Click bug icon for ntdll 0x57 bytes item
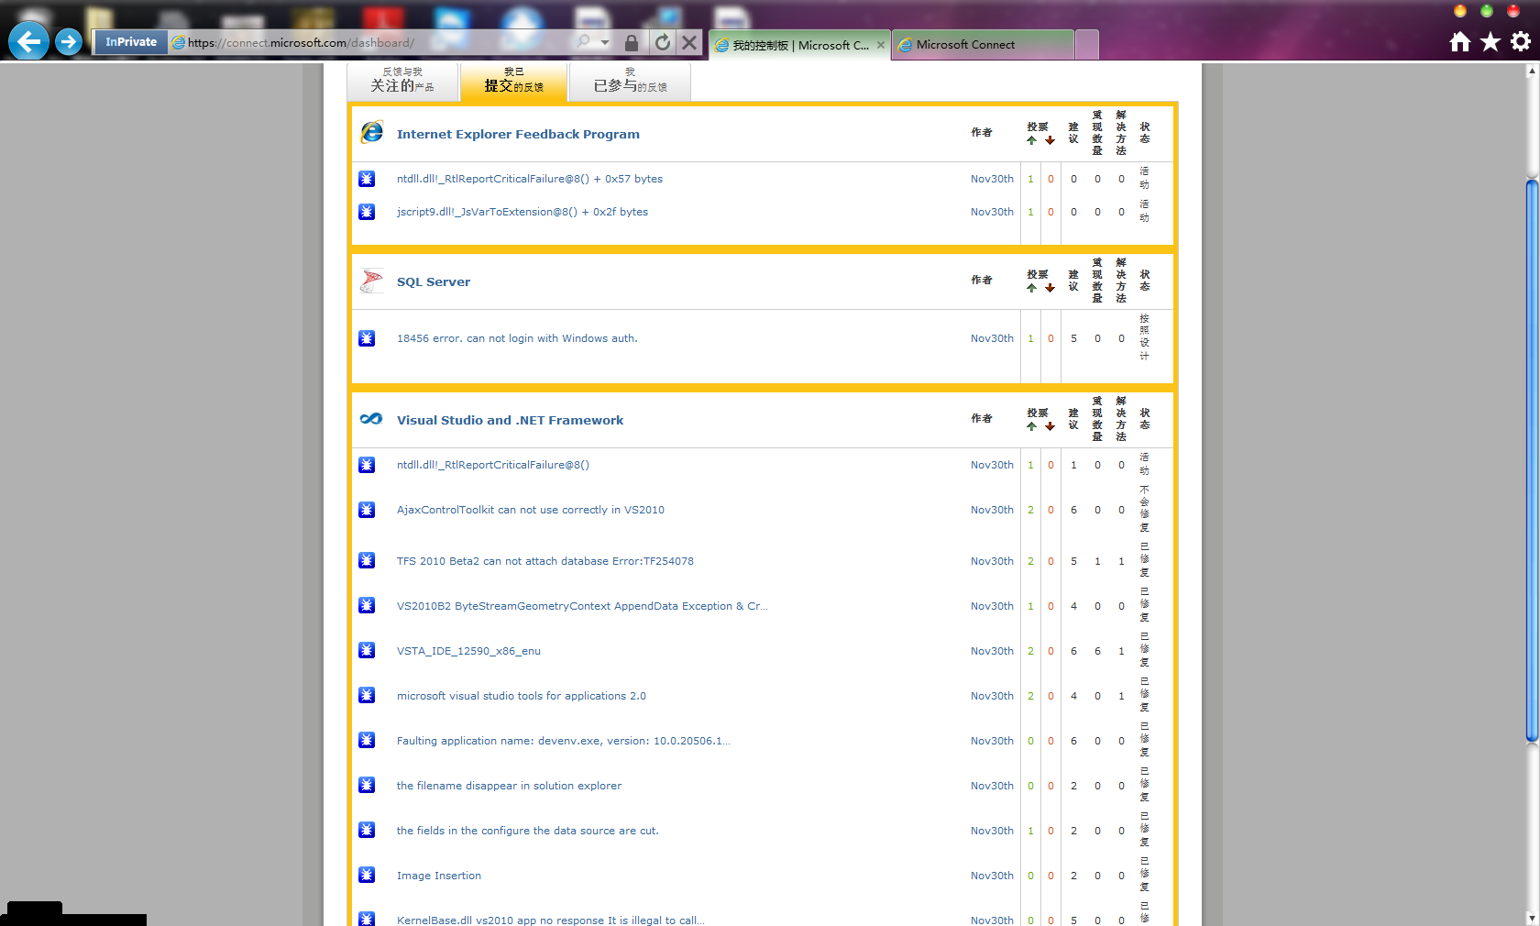Image resolution: width=1540 pixels, height=926 pixels. pyautogui.click(x=367, y=179)
